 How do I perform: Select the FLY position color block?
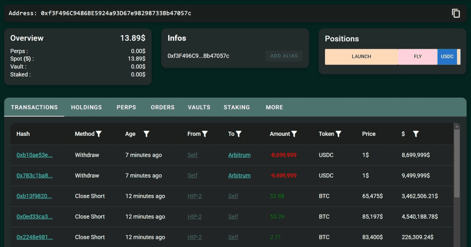click(418, 57)
